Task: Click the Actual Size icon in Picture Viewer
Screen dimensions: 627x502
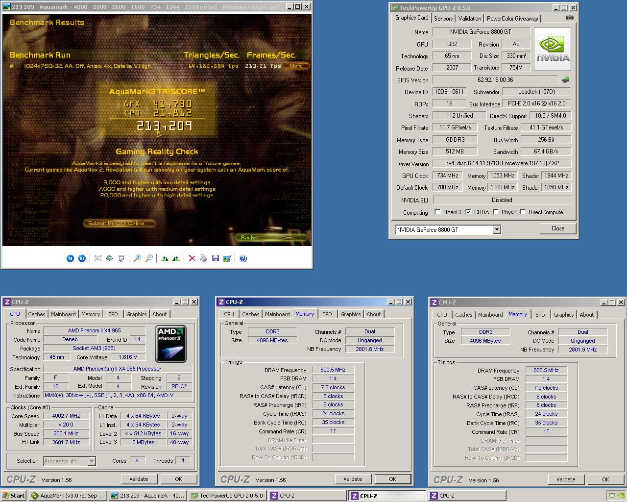Action: (109, 258)
